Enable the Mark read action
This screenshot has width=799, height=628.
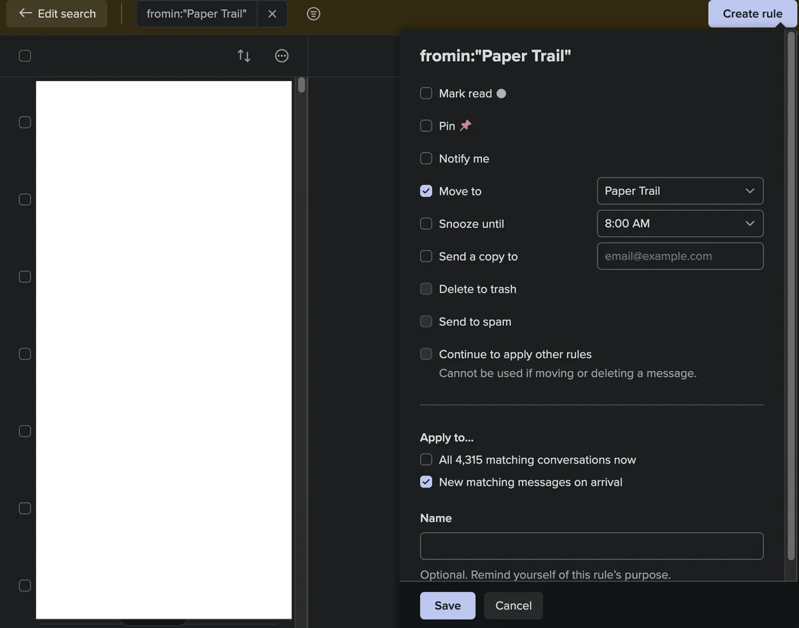click(x=426, y=93)
